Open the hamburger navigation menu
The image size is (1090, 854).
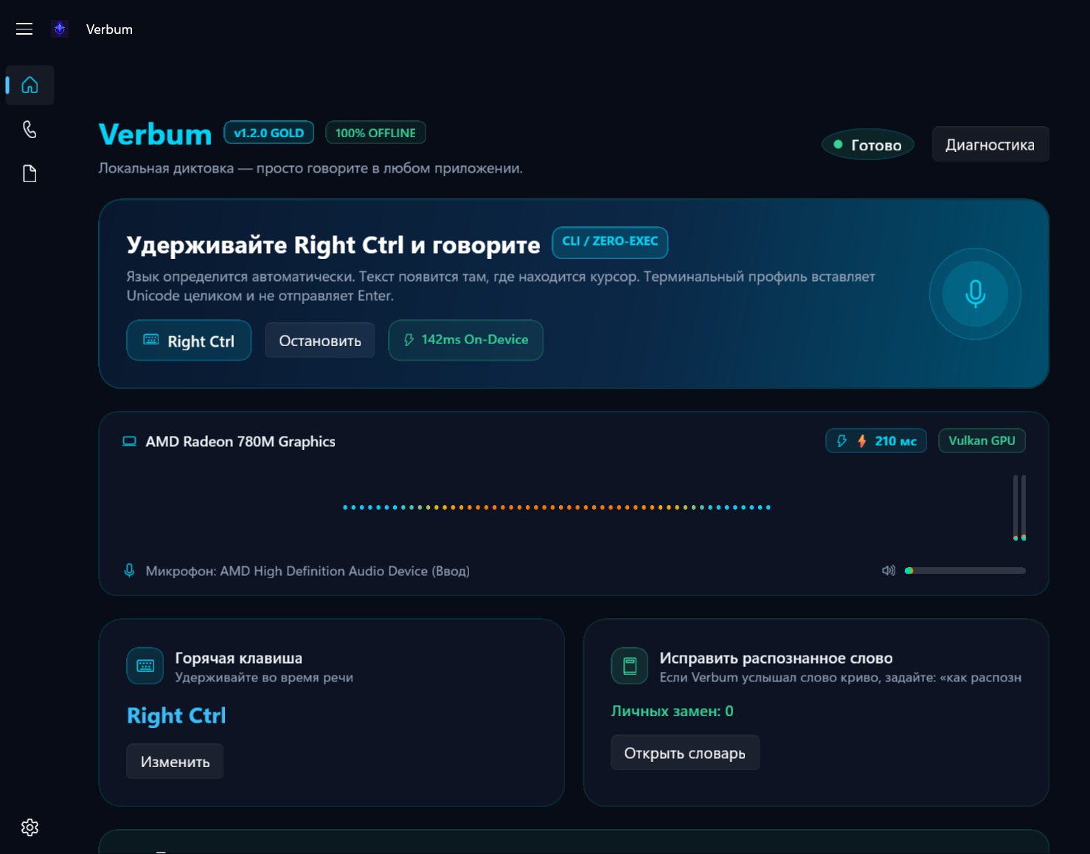pyautogui.click(x=24, y=29)
